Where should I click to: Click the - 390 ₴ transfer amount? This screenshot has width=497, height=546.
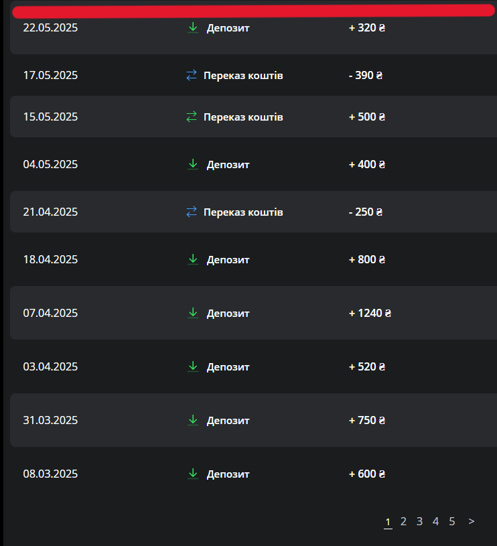[366, 76]
